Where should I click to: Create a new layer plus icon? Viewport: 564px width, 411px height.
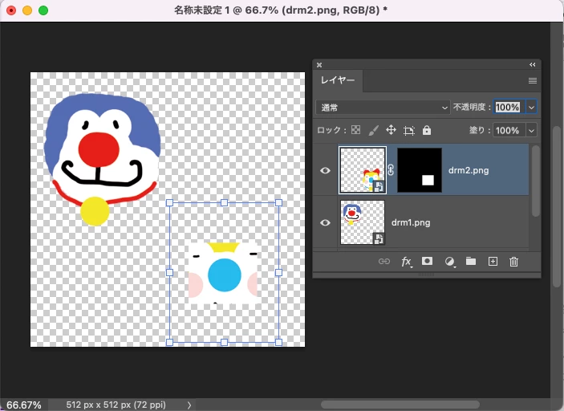click(493, 262)
